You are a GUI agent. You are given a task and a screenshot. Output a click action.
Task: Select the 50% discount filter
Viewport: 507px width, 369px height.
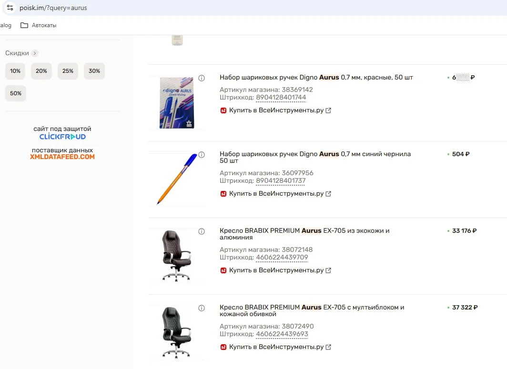16,93
